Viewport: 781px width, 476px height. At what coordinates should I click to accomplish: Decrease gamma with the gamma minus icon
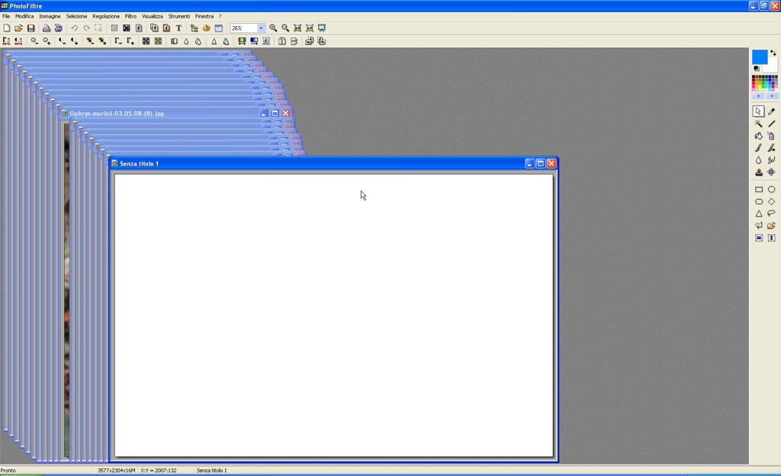point(117,41)
